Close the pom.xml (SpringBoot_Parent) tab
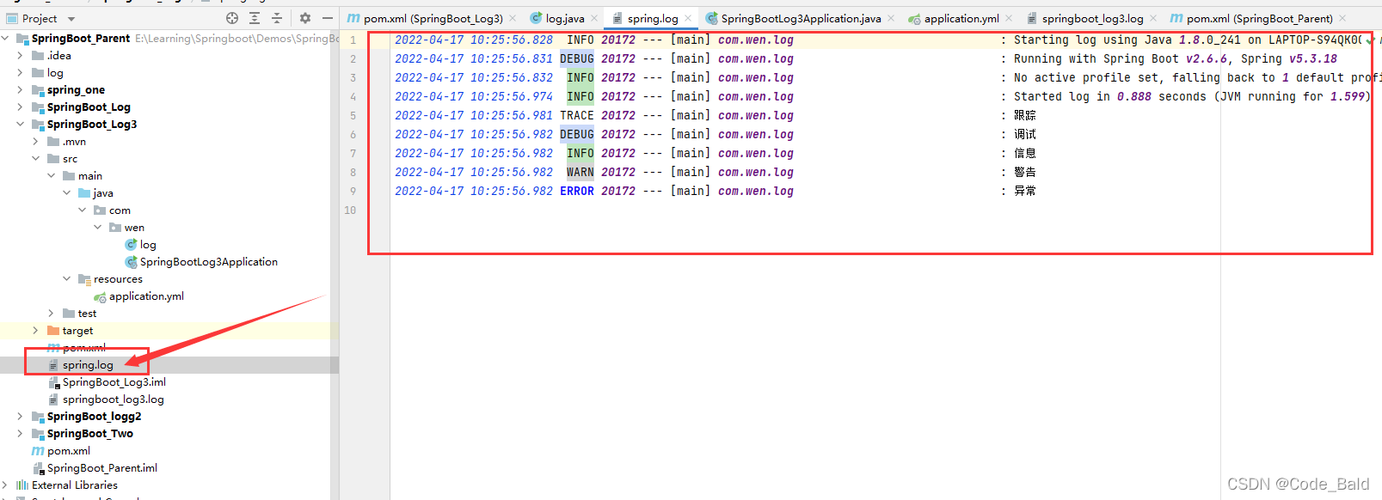Image resolution: width=1382 pixels, height=500 pixels. 1342,18
